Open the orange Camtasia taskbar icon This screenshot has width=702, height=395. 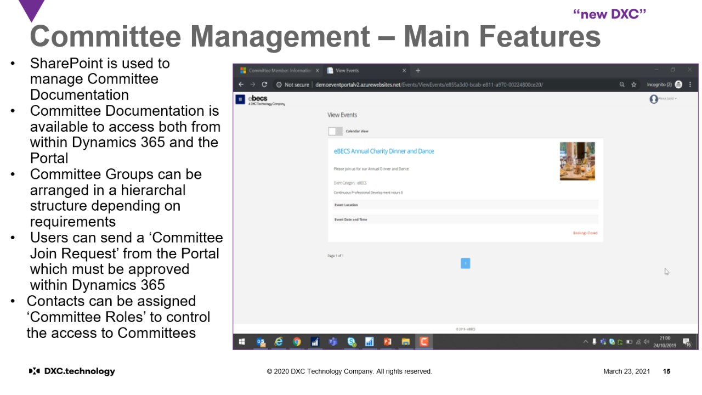[423, 342]
